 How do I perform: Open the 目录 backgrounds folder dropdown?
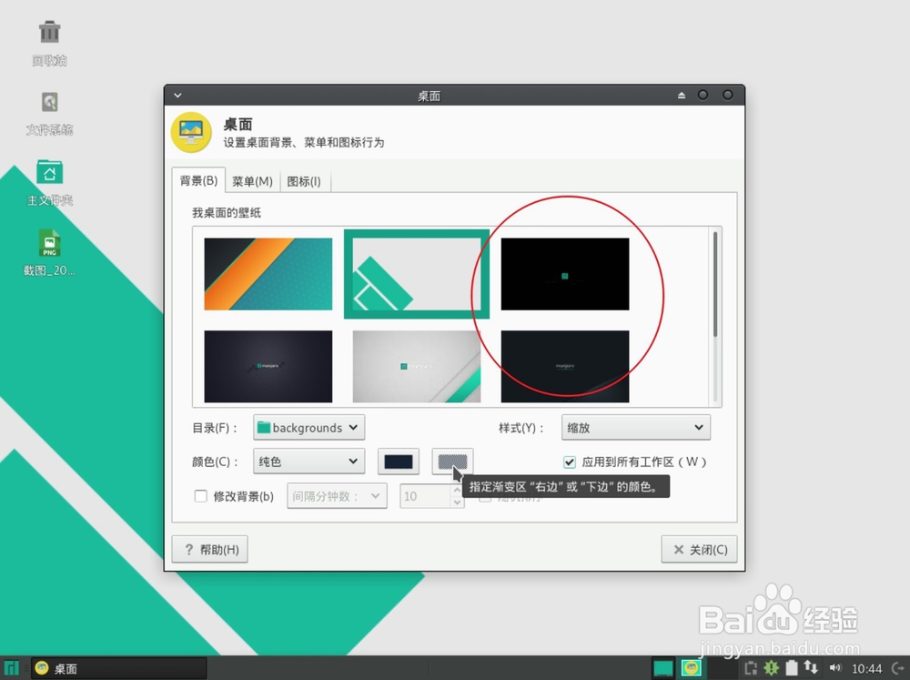pyautogui.click(x=308, y=427)
